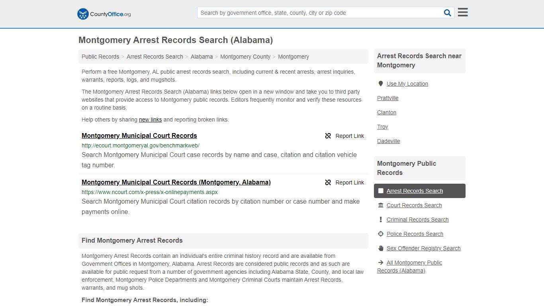Open Troy nearby link
This screenshot has height=306, width=544.
pos(383,127)
